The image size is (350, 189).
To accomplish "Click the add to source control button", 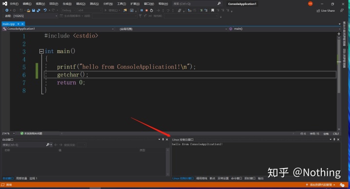I will (x=320, y=185).
